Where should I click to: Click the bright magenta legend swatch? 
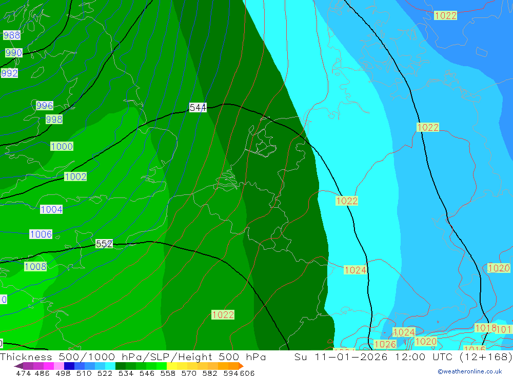click(49, 366)
